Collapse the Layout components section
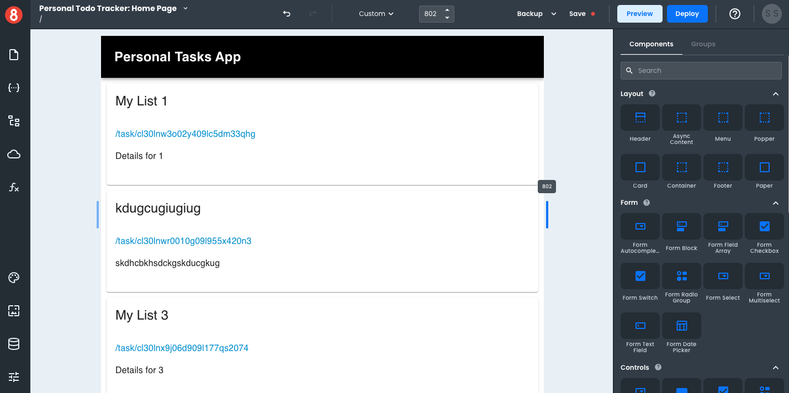Image resolution: width=789 pixels, height=393 pixels. pyautogui.click(x=775, y=94)
